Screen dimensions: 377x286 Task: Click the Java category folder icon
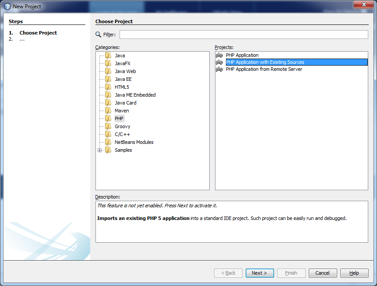click(x=108, y=56)
